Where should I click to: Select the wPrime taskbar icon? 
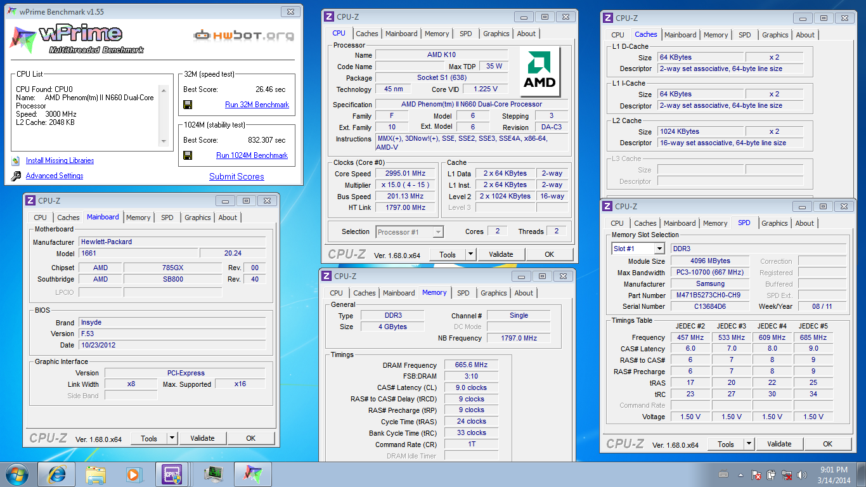pos(252,474)
